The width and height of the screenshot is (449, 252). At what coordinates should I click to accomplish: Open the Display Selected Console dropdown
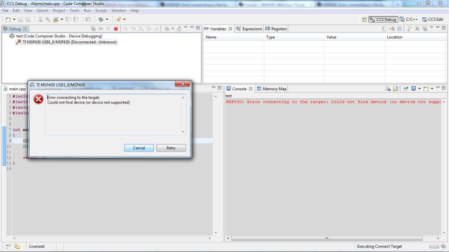pyautogui.click(x=419, y=88)
